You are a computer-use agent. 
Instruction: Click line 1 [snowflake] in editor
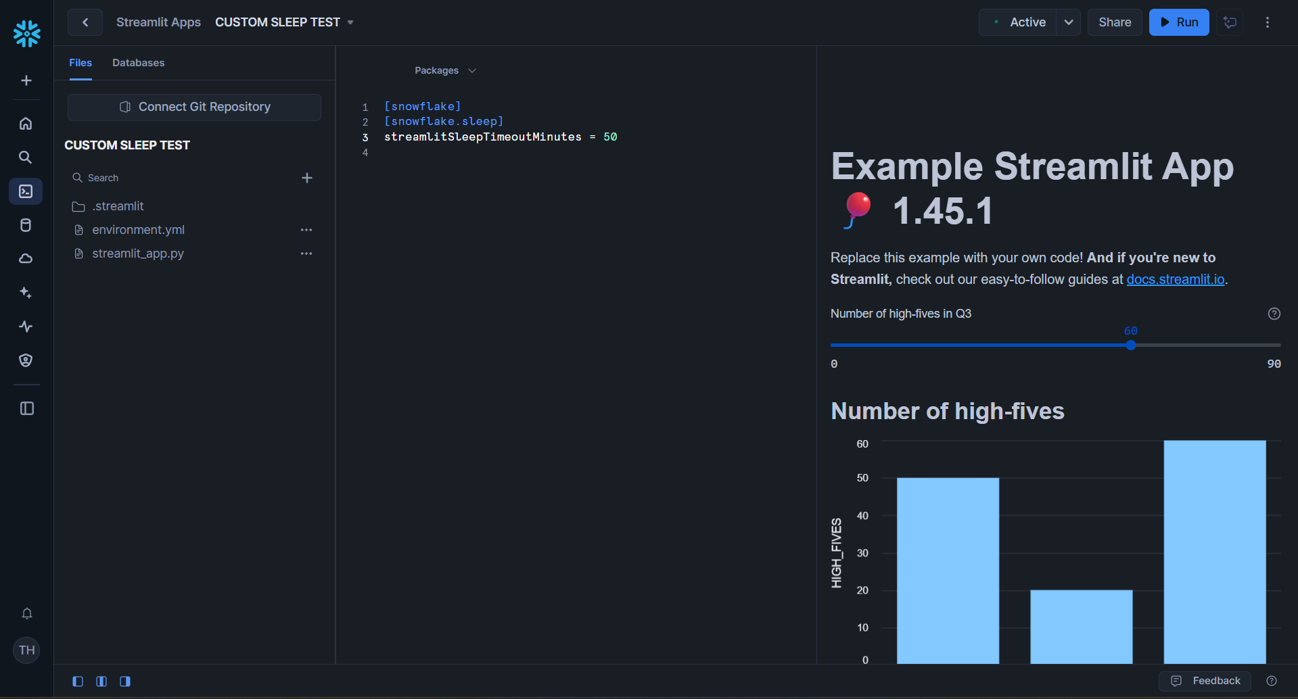pyautogui.click(x=422, y=107)
